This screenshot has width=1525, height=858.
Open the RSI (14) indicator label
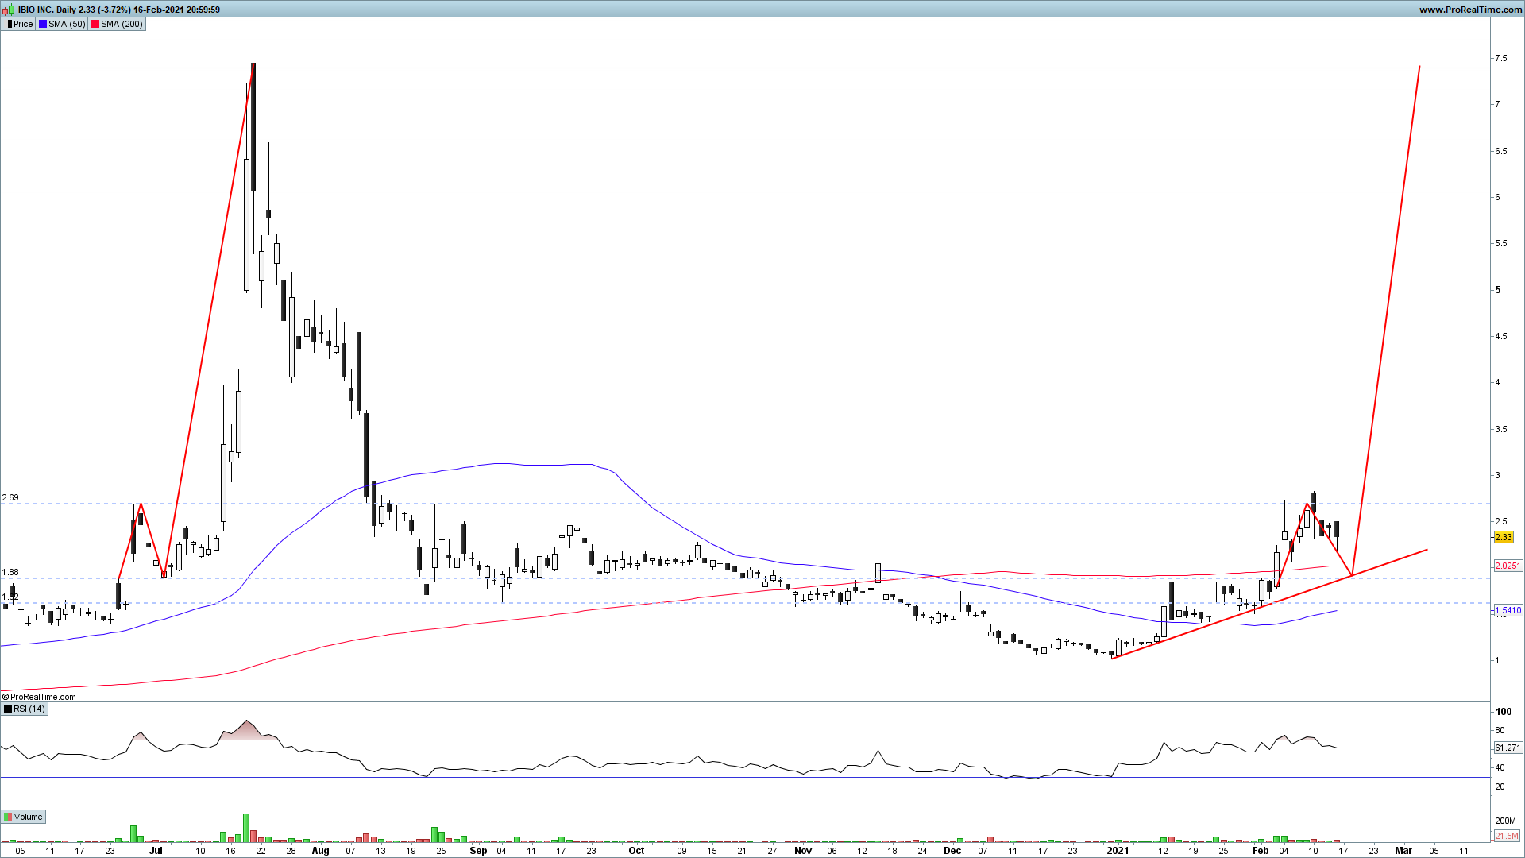pos(29,709)
